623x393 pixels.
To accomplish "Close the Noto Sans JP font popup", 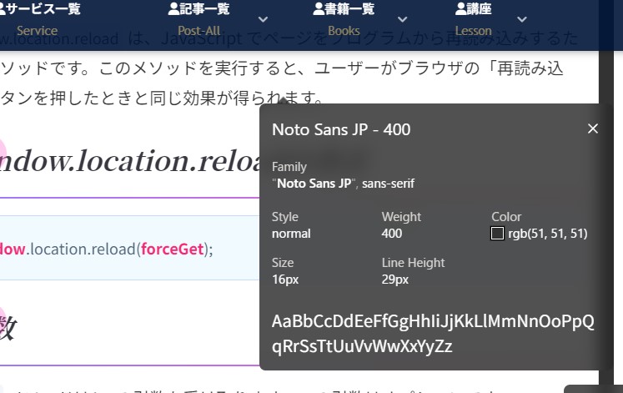I will tap(593, 128).
